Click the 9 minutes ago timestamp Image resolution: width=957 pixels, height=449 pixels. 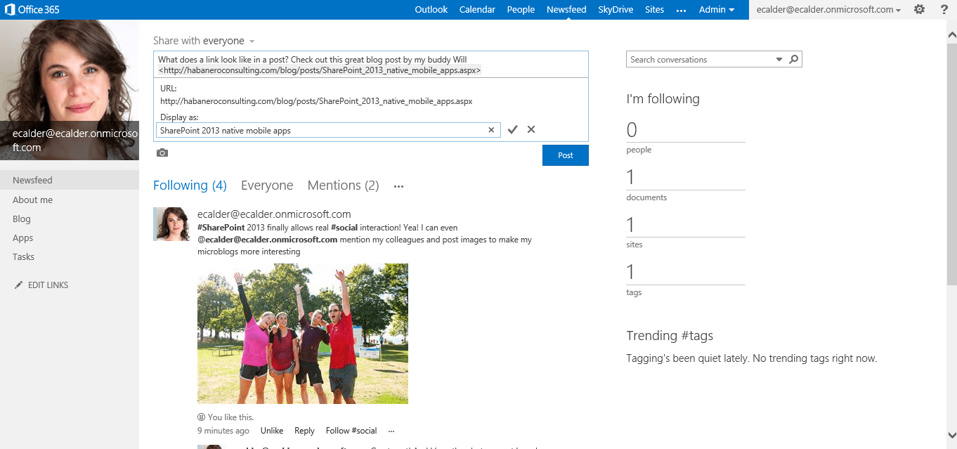point(223,431)
